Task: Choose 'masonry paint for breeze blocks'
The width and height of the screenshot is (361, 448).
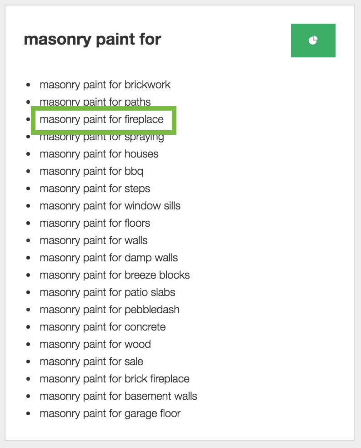Action: coord(115,275)
